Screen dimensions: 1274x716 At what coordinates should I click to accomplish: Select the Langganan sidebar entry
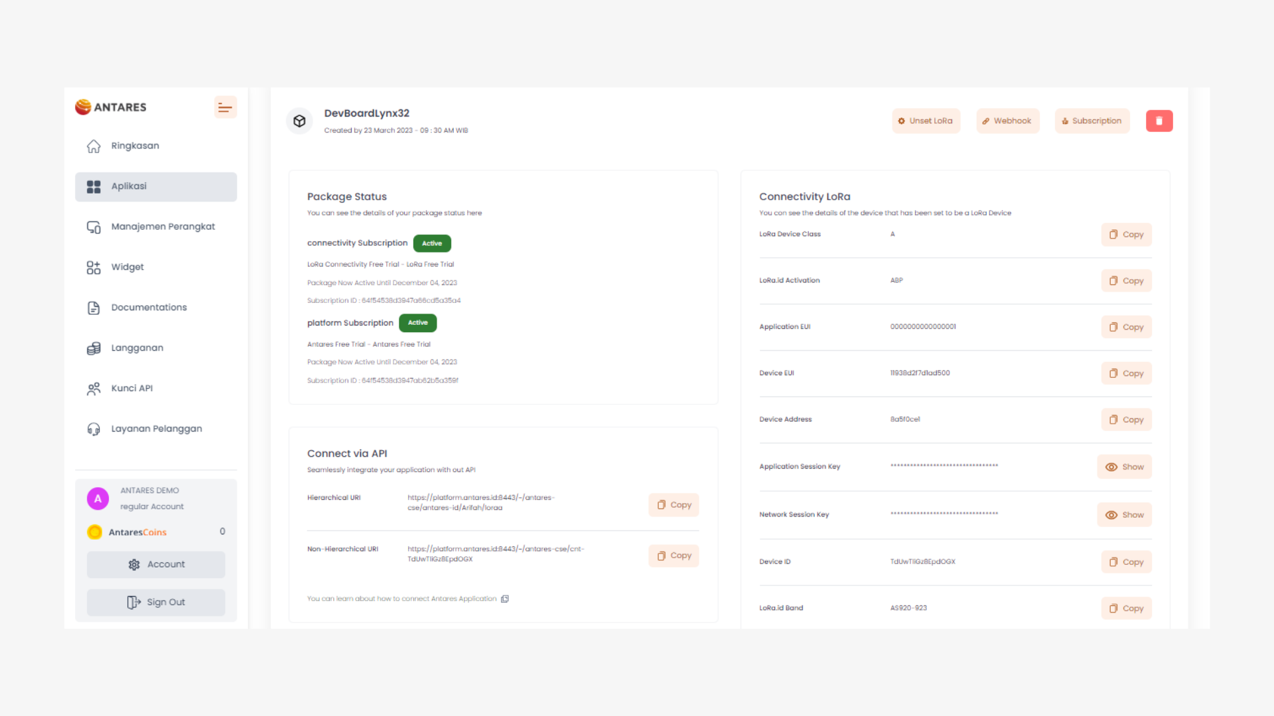[x=137, y=348]
